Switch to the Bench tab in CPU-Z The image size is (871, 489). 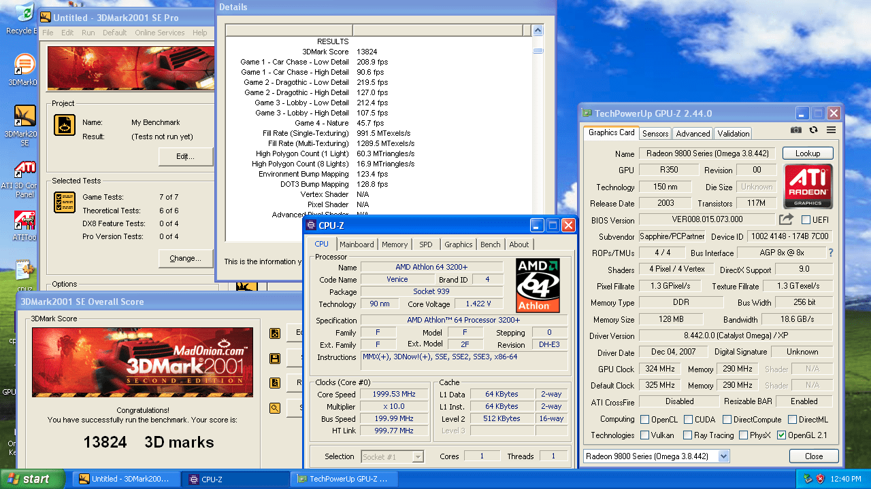click(490, 244)
